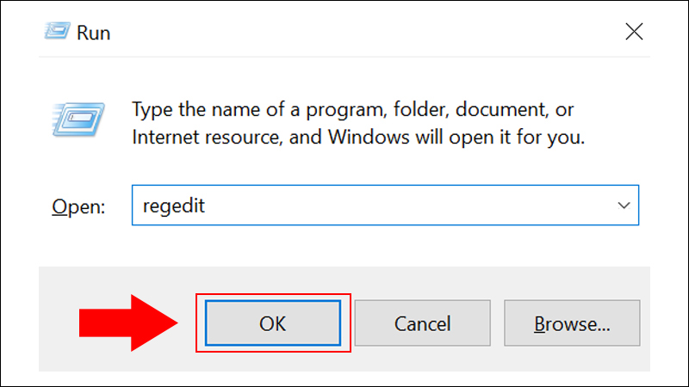Click the white area below the Open field

(343, 246)
